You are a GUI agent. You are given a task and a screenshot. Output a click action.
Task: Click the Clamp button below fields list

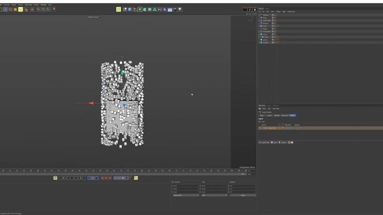point(282,142)
